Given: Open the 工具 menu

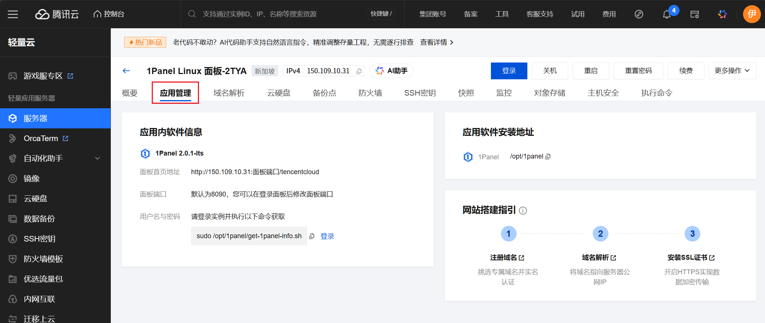Looking at the screenshot, I should pyautogui.click(x=502, y=14).
